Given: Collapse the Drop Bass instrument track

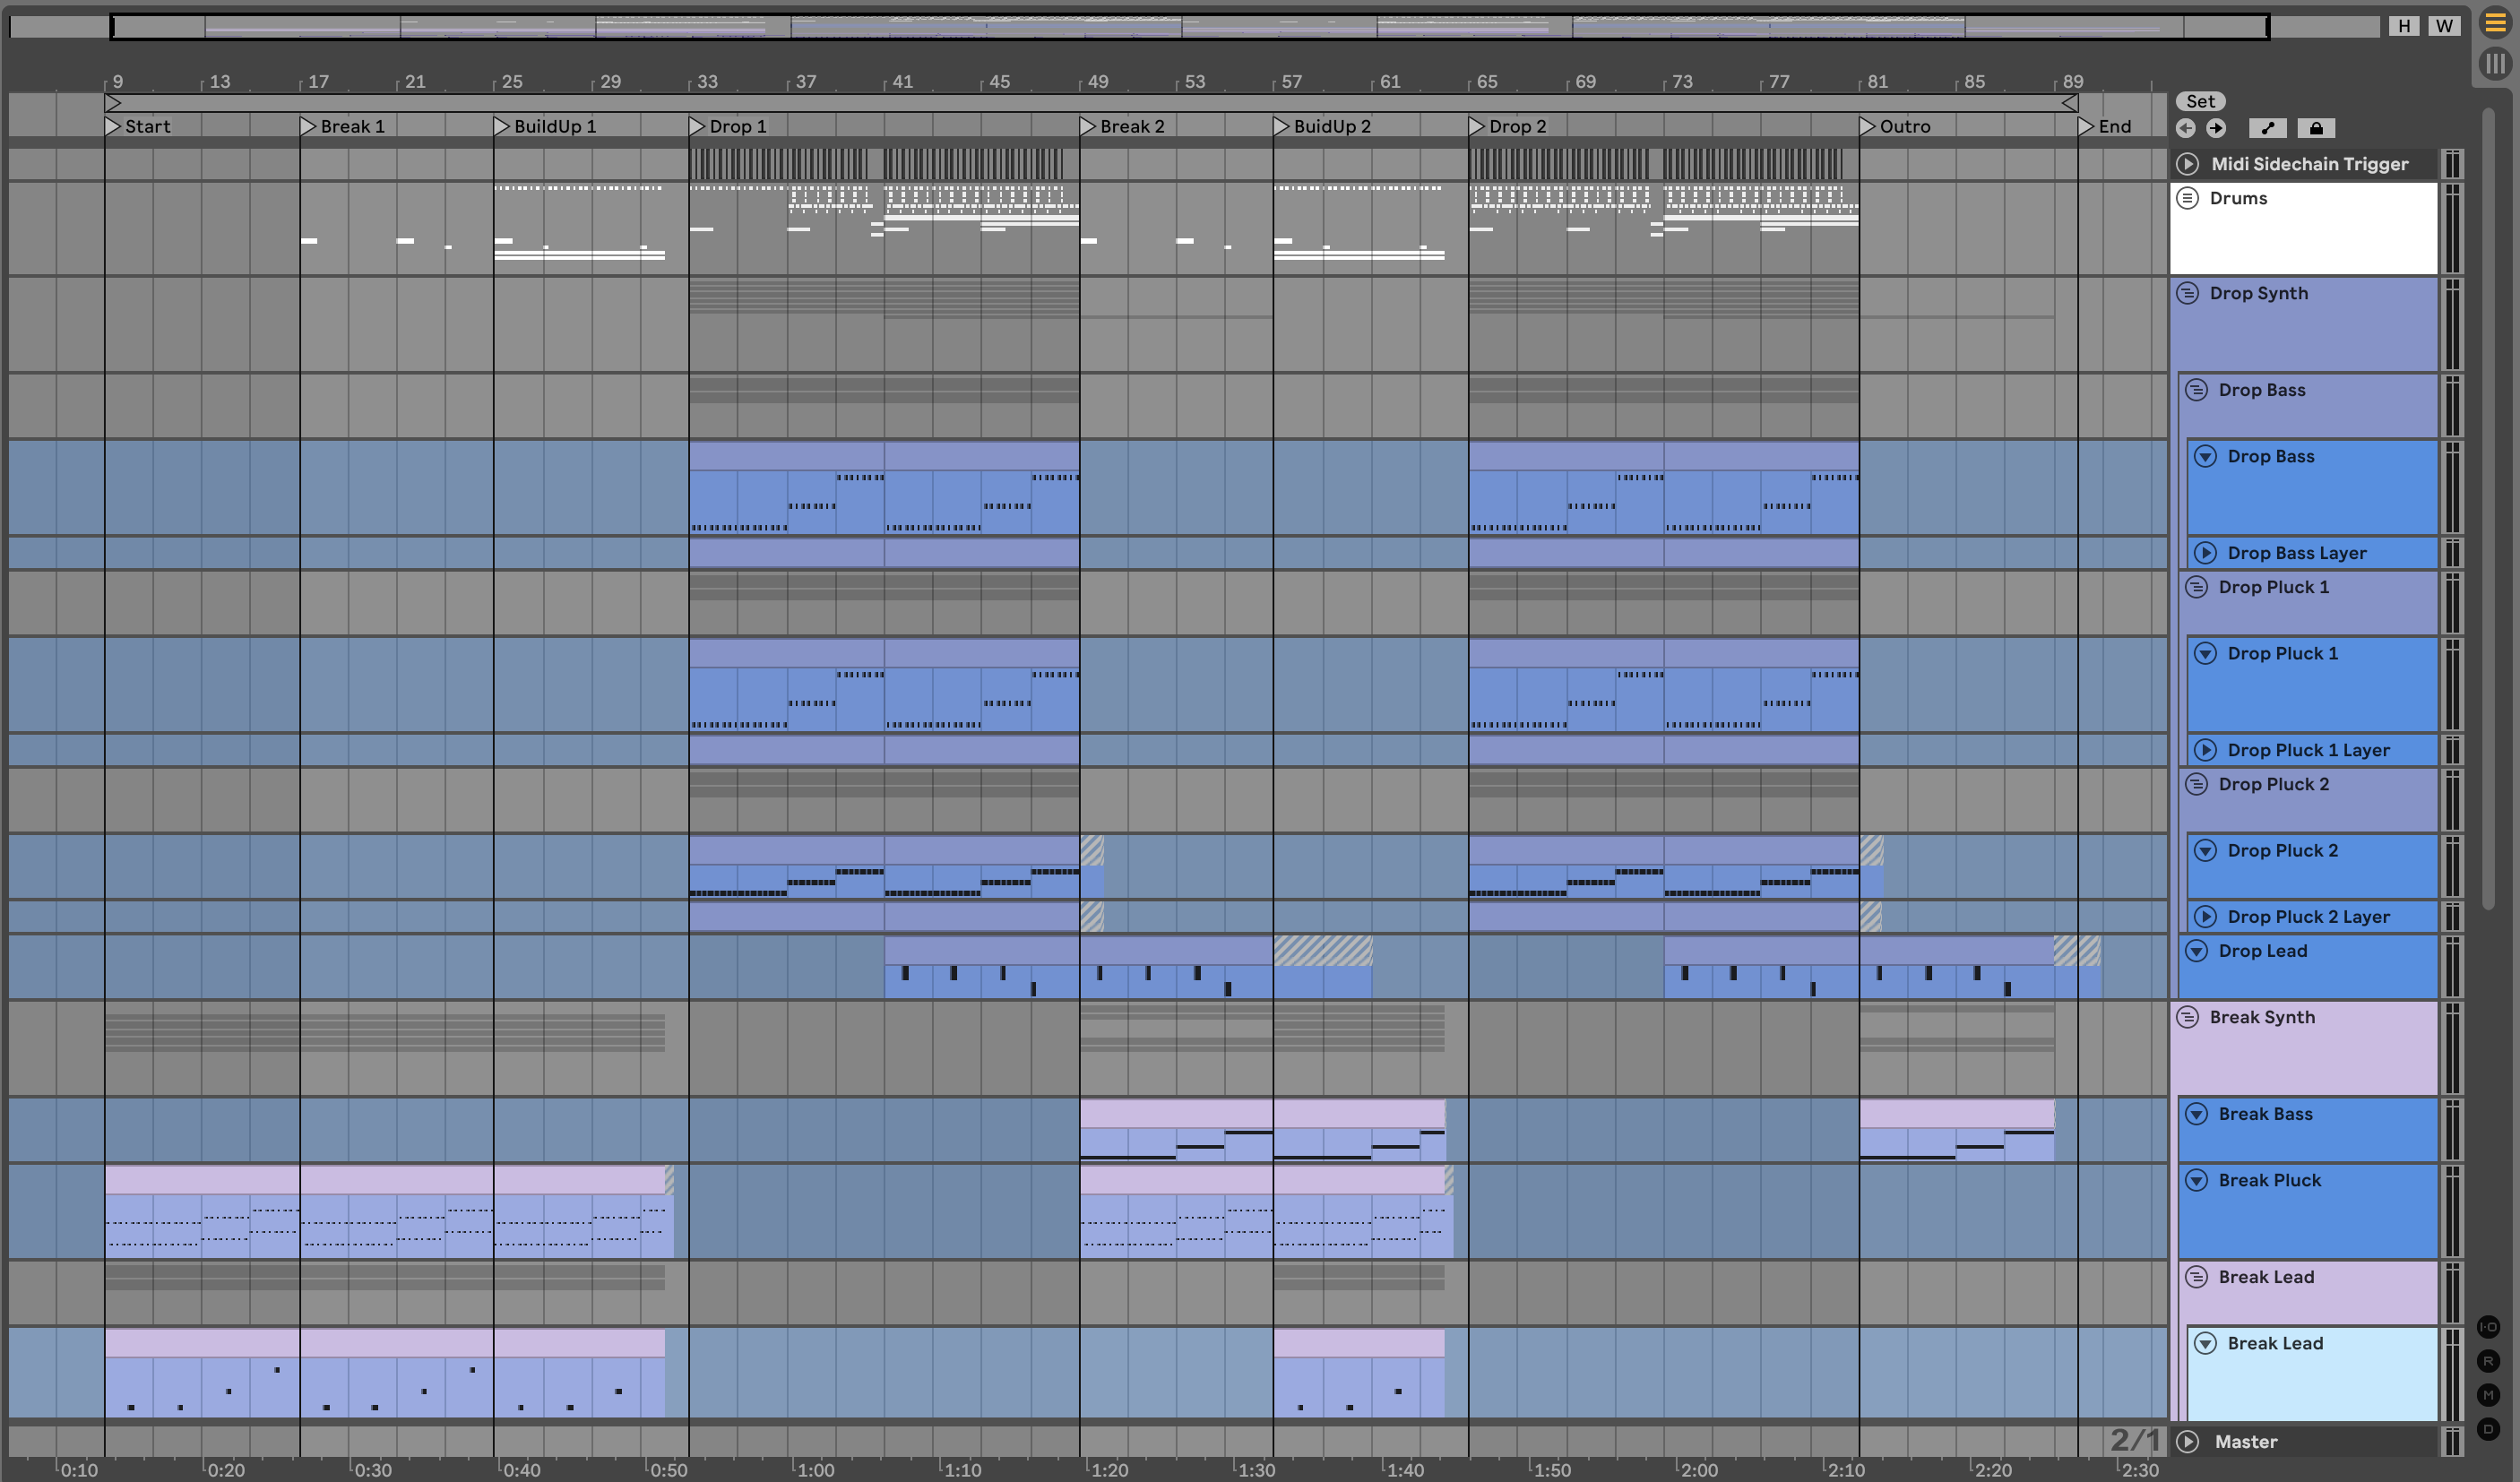Looking at the screenshot, I should (2205, 456).
